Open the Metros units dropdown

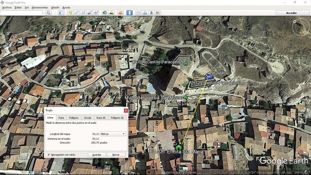[113, 134]
